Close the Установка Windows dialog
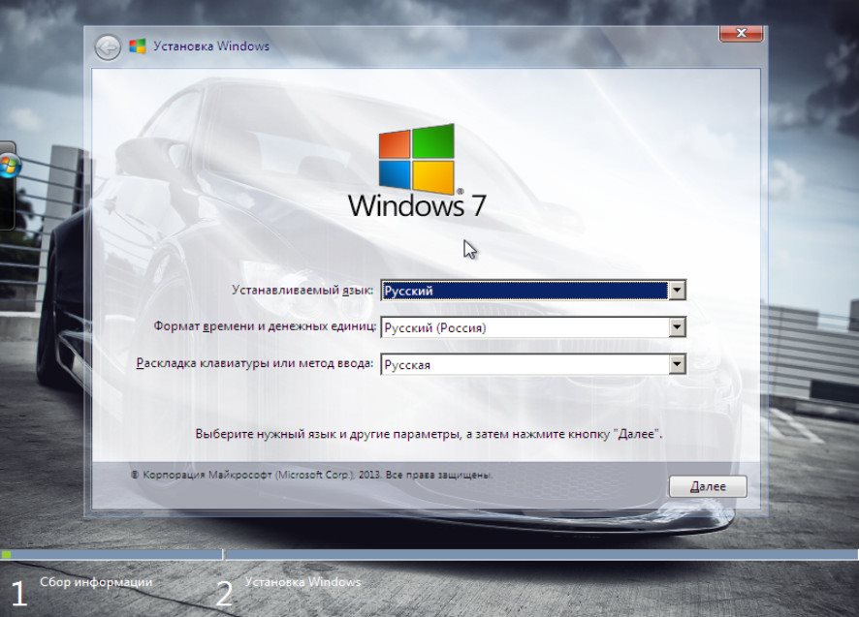859x617 pixels. [x=741, y=33]
